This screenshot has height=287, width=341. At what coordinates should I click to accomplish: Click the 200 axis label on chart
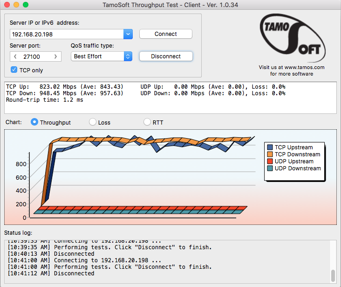pos(21,204)
